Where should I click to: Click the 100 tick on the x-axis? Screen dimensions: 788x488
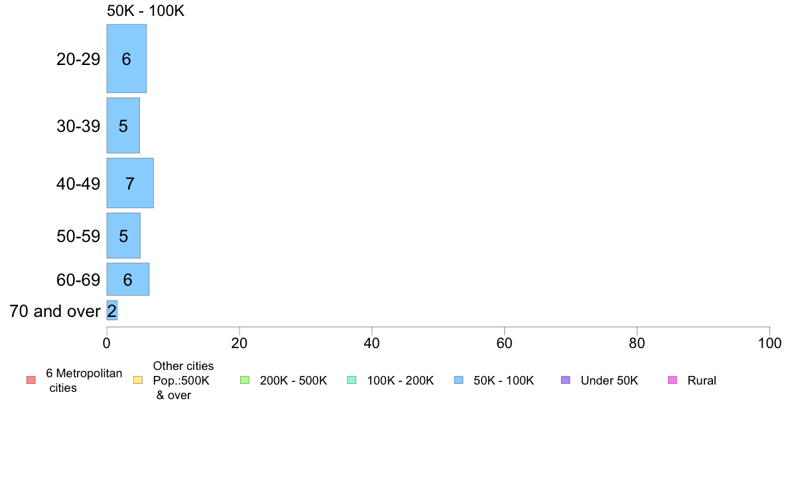769,343
